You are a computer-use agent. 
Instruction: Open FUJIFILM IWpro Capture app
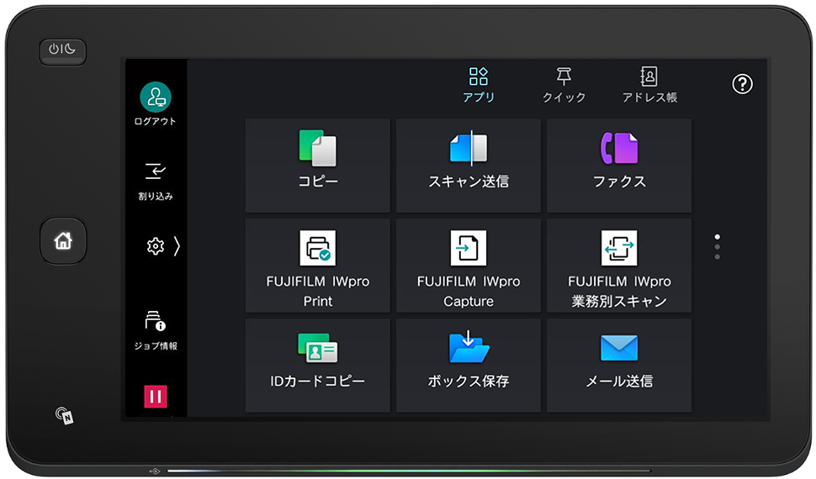469,266
